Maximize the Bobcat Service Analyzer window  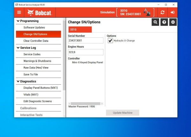pyautogui.click(x=166, y=5)
